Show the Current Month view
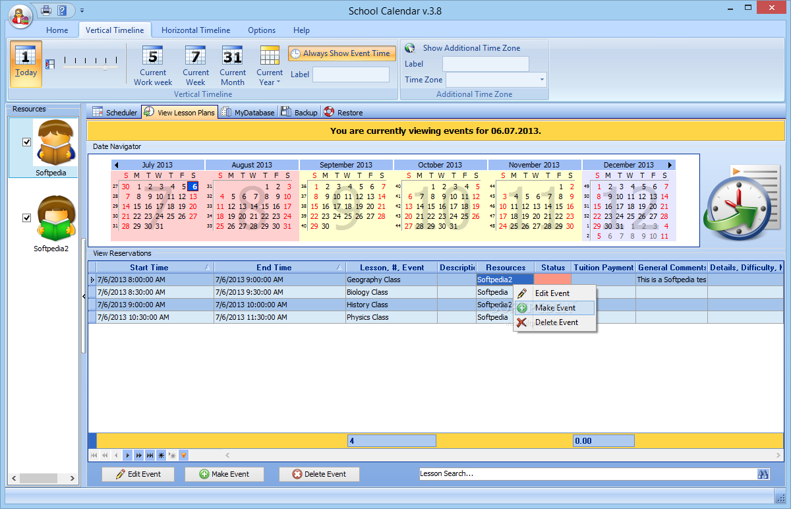 233,66
